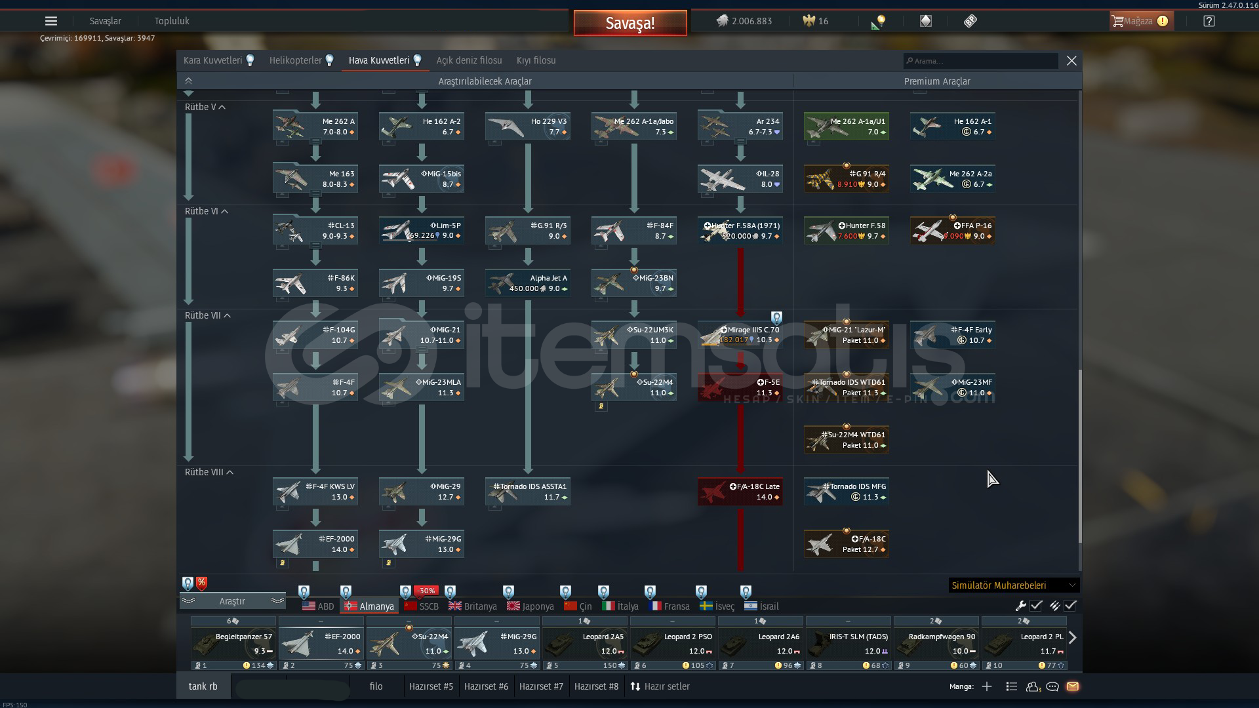Add squad member plus icon
Screen dimensions: 1259x708
987,686
